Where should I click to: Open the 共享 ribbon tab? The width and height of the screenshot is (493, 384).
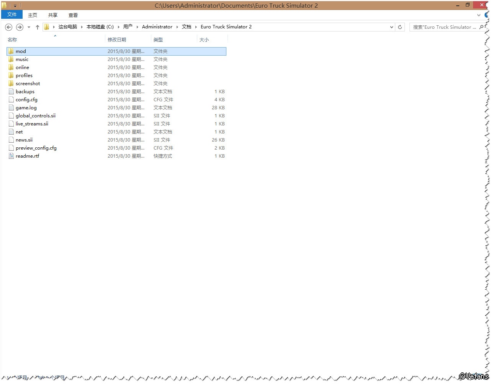click(52, 15)
